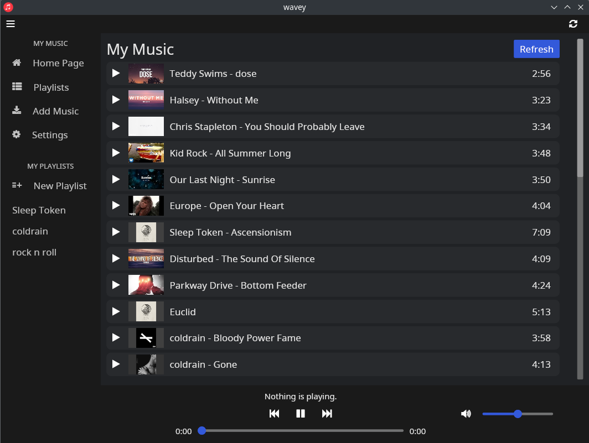This screenshot has width=589, height=443.
Task: Click the New Playlist plus icon
Action: point(17,185)
